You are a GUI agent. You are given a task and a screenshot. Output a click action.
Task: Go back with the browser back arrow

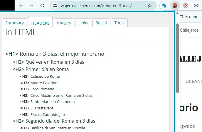click(x=21, y=6)
